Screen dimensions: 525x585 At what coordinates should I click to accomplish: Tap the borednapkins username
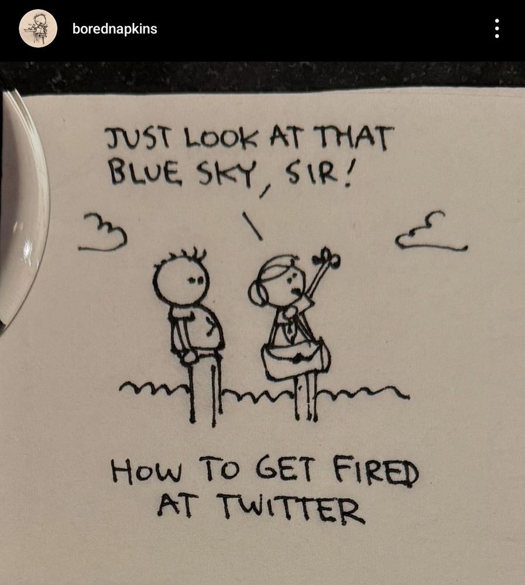pos(115,29)
